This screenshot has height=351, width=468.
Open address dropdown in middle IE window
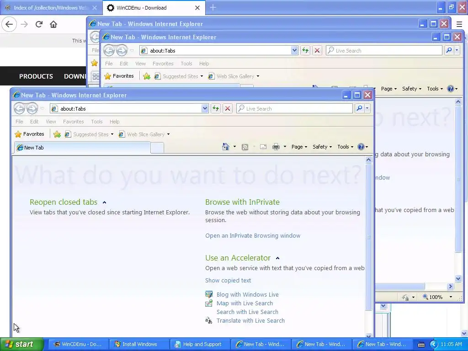tap(294, 50)
